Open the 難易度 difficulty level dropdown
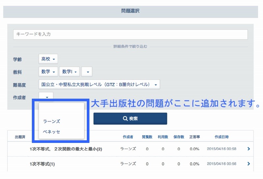 99,85
